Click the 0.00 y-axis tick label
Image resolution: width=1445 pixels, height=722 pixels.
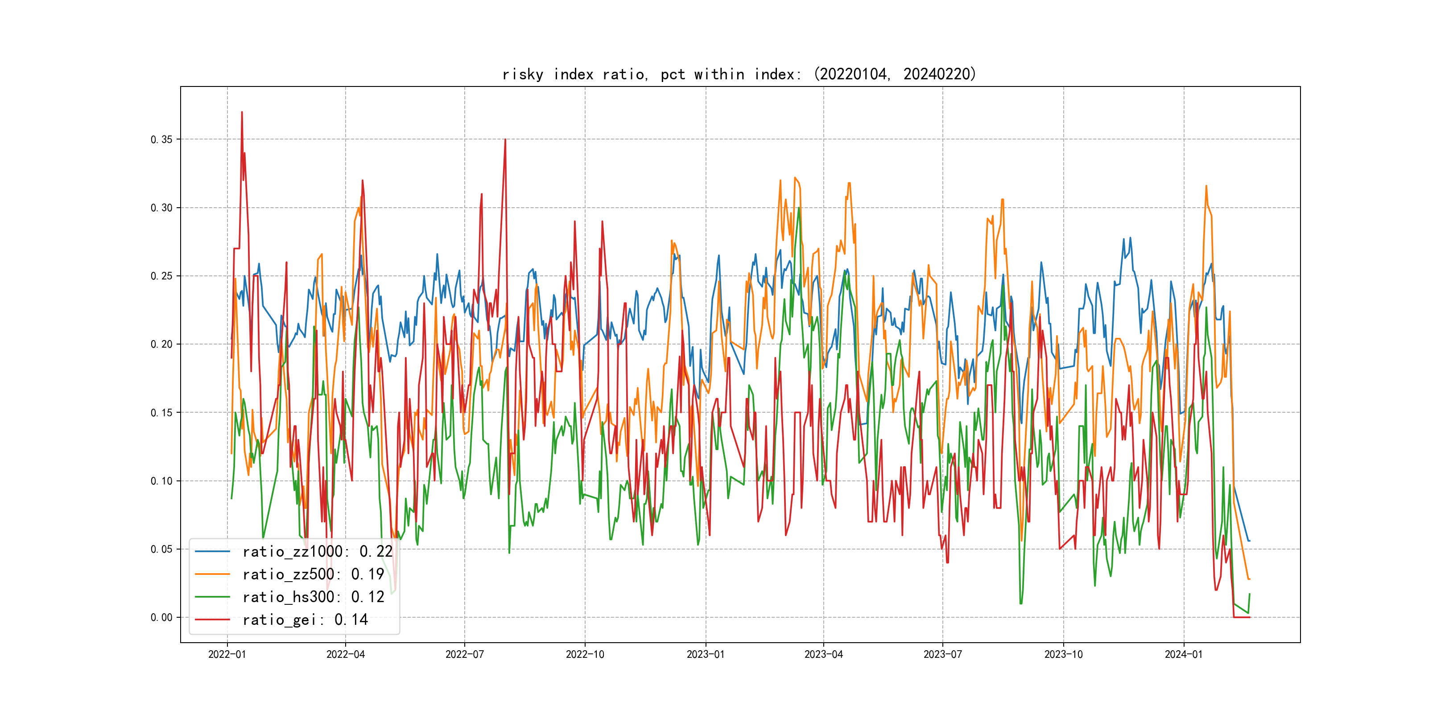pyautogui.click(x=161, y=618)
